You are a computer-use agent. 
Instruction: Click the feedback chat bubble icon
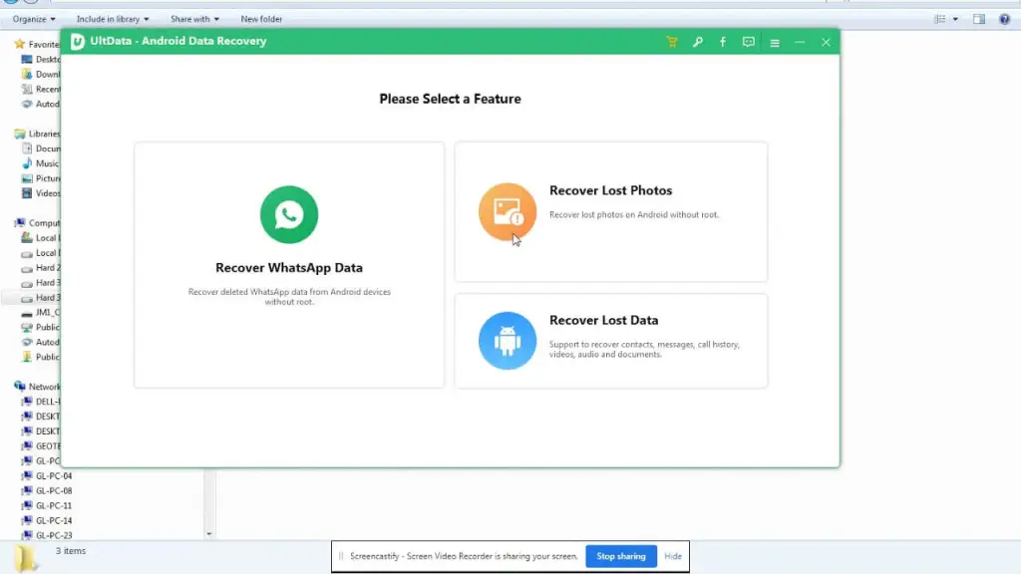(749, 42)
